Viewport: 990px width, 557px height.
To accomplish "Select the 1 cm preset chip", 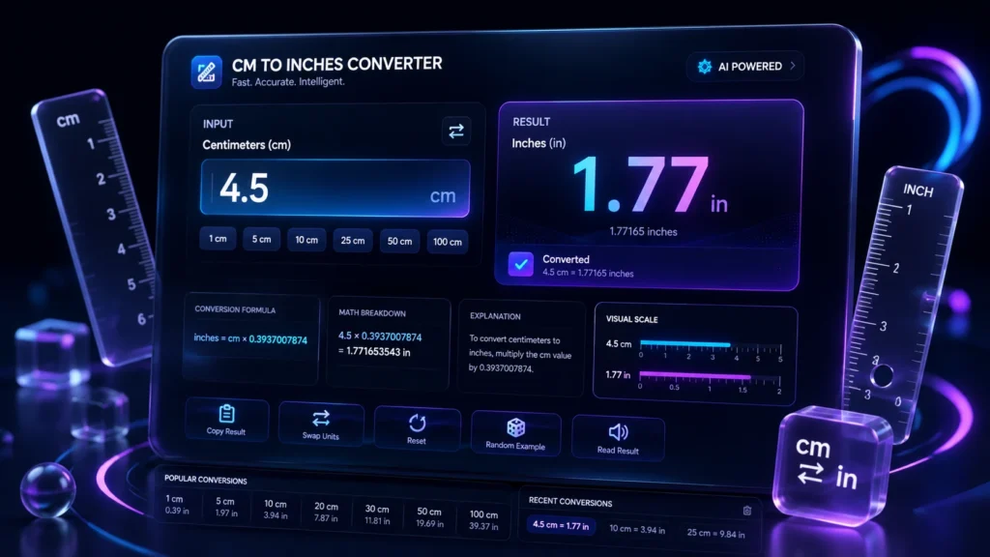I will 218,239.
